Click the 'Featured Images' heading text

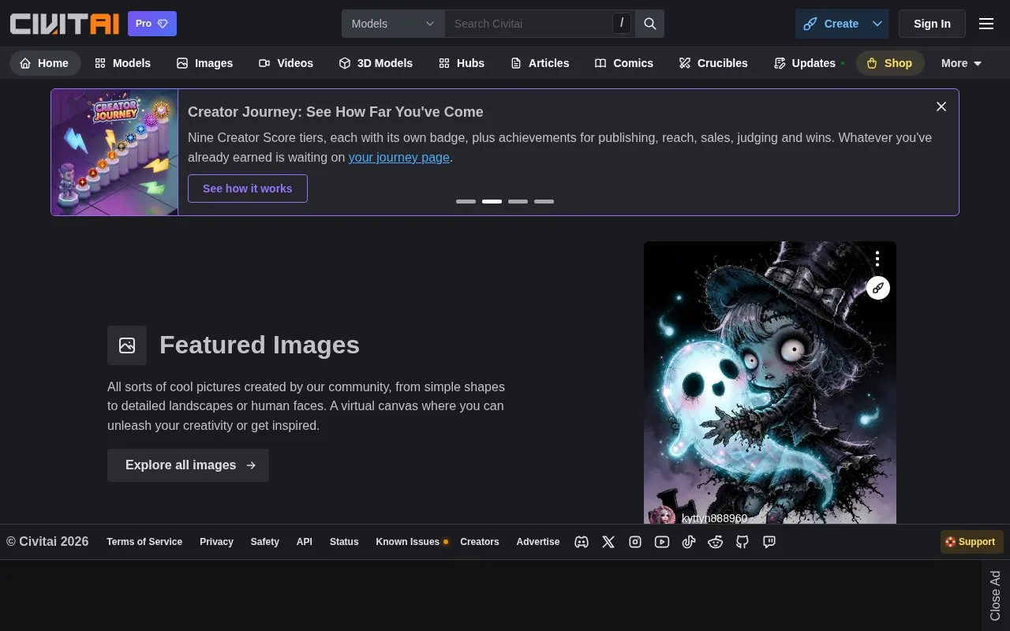[x=260, y=345]
